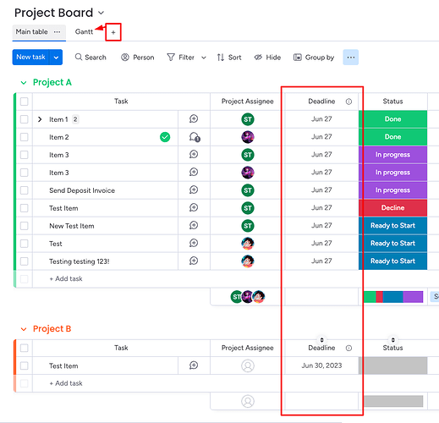
Task: Open the New task dropdown arrow
Action: click(x=56, y=58)
